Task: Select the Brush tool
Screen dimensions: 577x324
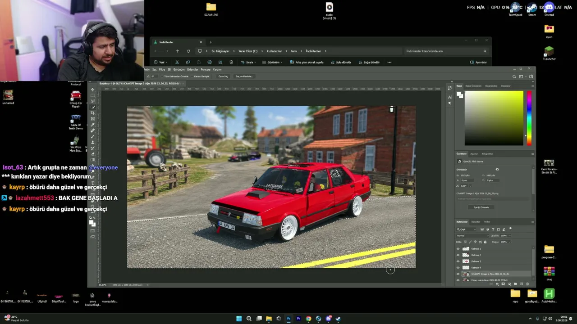Action: coord(93,136)
